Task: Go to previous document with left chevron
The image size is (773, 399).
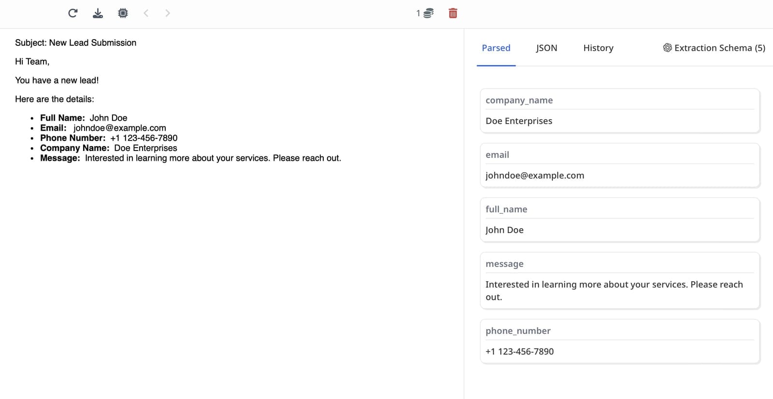Action: [x=146, y=13]
